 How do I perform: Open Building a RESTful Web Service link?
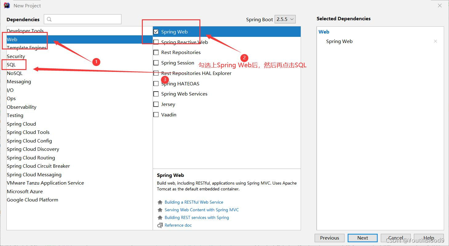click(x=194, y=202)
